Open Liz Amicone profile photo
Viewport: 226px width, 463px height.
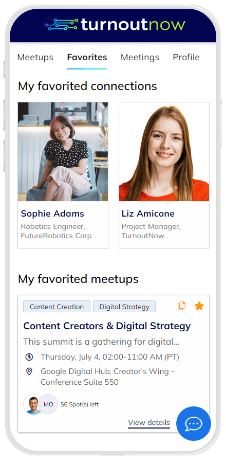pyautogui.click(x=164, y=152)
